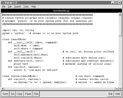Click comment '# on call, ex: button press callback'
Viewport: 123px width, 98px height.
[x=88, y=52]
